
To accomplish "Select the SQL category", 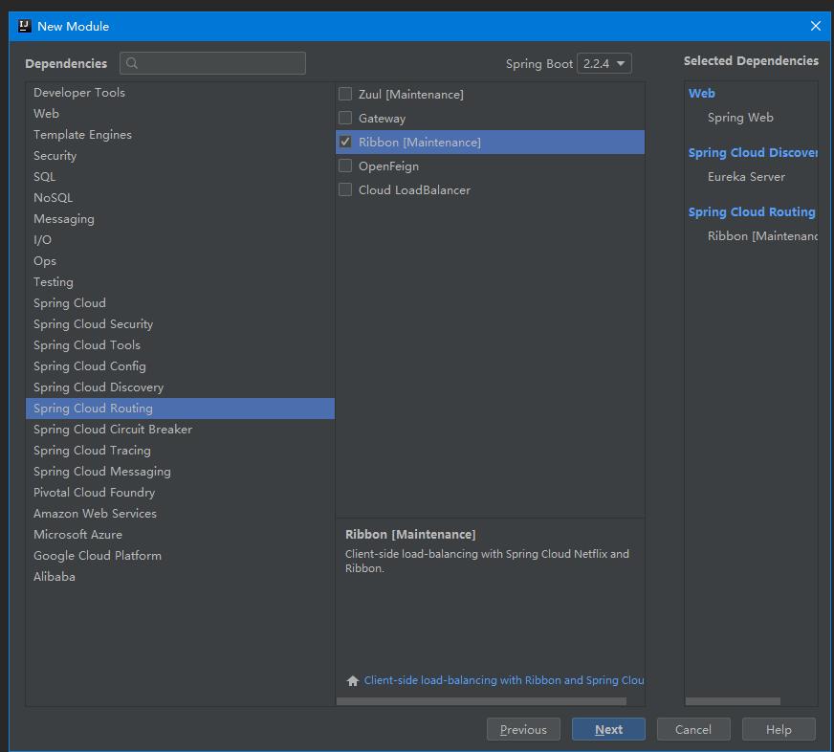I will [181, 177].
